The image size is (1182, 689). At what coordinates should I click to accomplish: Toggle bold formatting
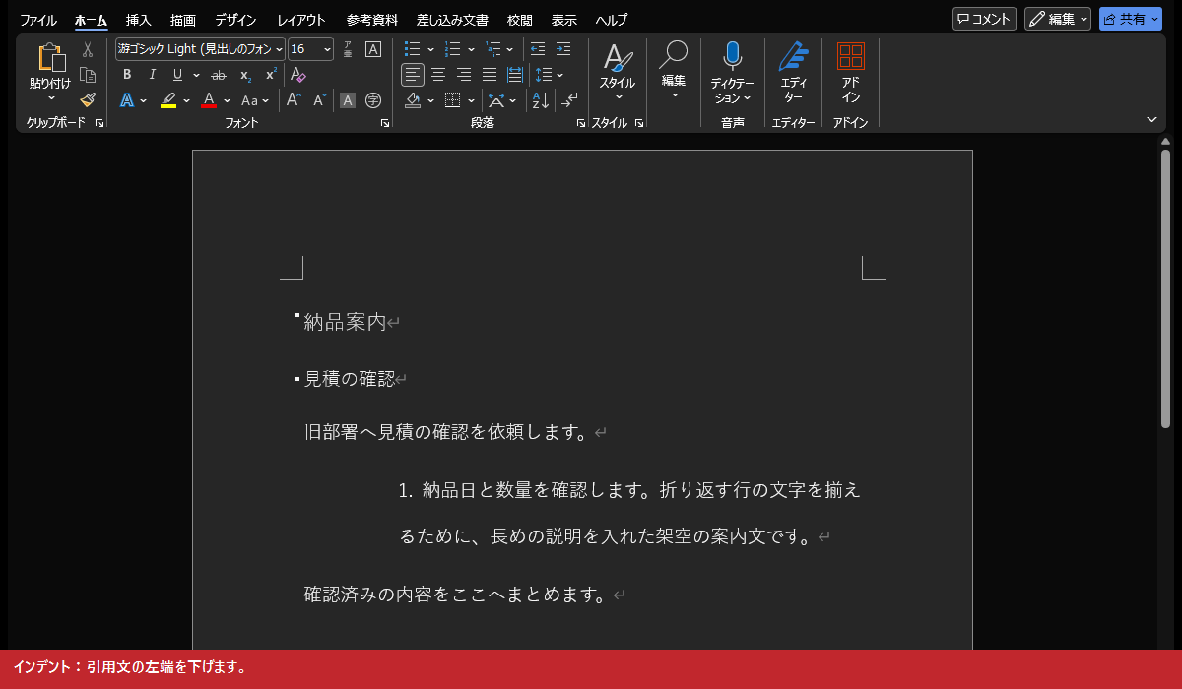[127, 75]
